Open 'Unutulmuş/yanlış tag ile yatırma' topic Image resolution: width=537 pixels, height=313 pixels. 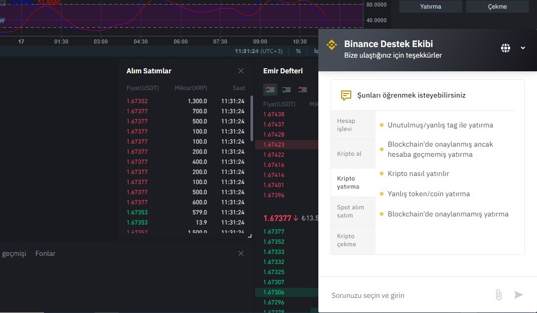[440, 125]
